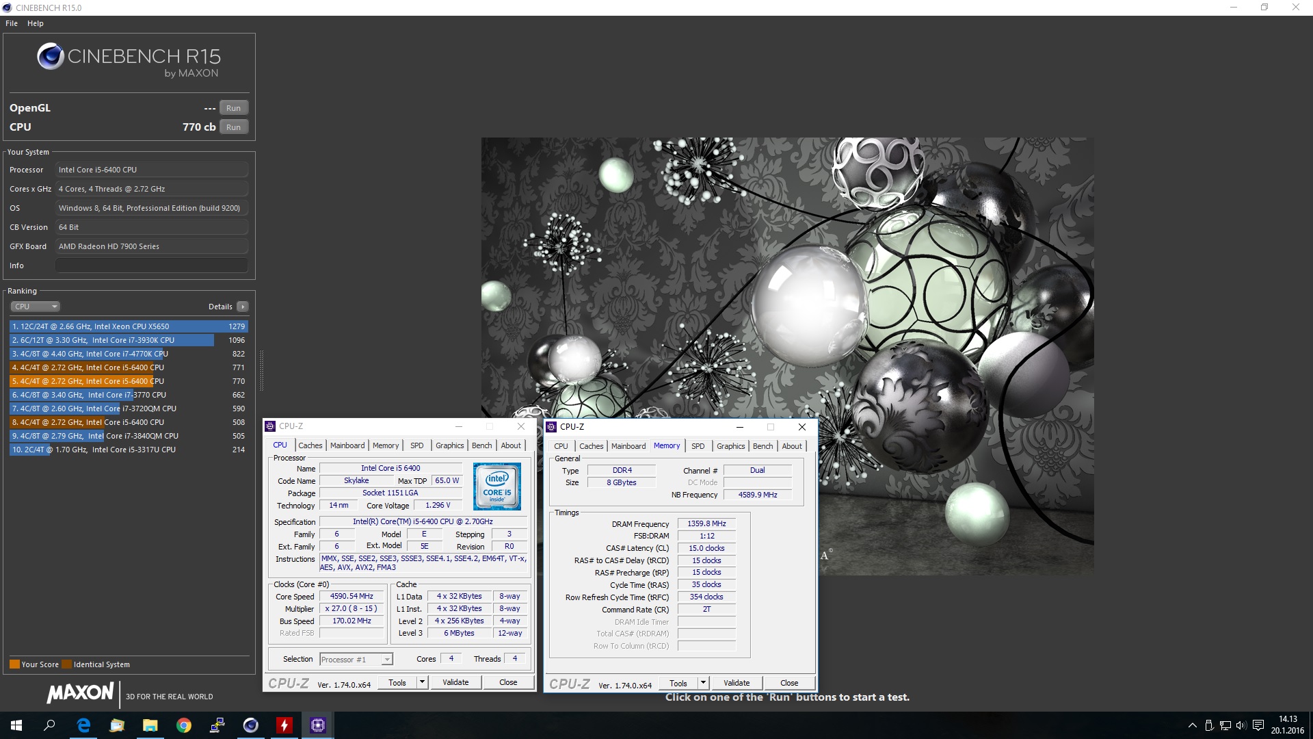Open network icon in system tray
This screenshot has width=1313, height=739.
click(x=1225, y=725)
